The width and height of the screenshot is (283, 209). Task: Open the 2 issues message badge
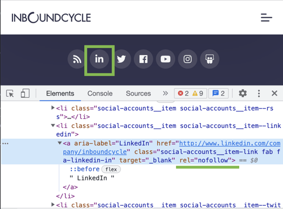(x=218, y=93)
